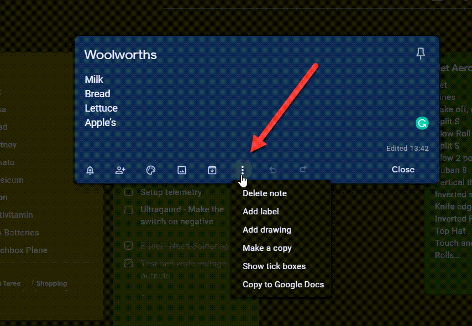This screenshot has height=326, width=472.
Task: Open the Remind me bell icon
Action: pos(90,170)
